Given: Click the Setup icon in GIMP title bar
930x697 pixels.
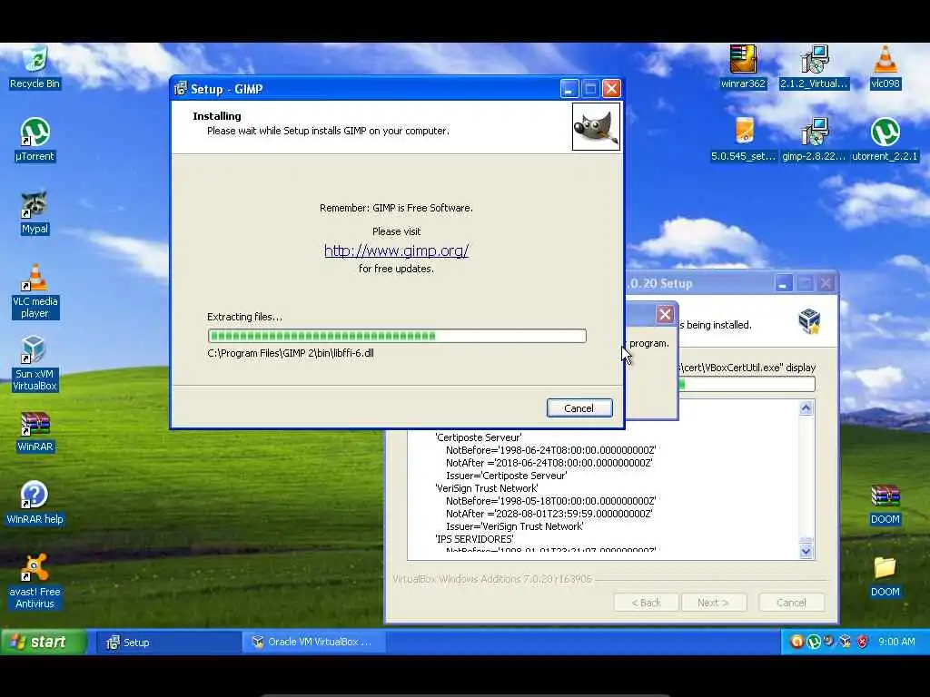Looking at the screenshot, I should 181,89.
